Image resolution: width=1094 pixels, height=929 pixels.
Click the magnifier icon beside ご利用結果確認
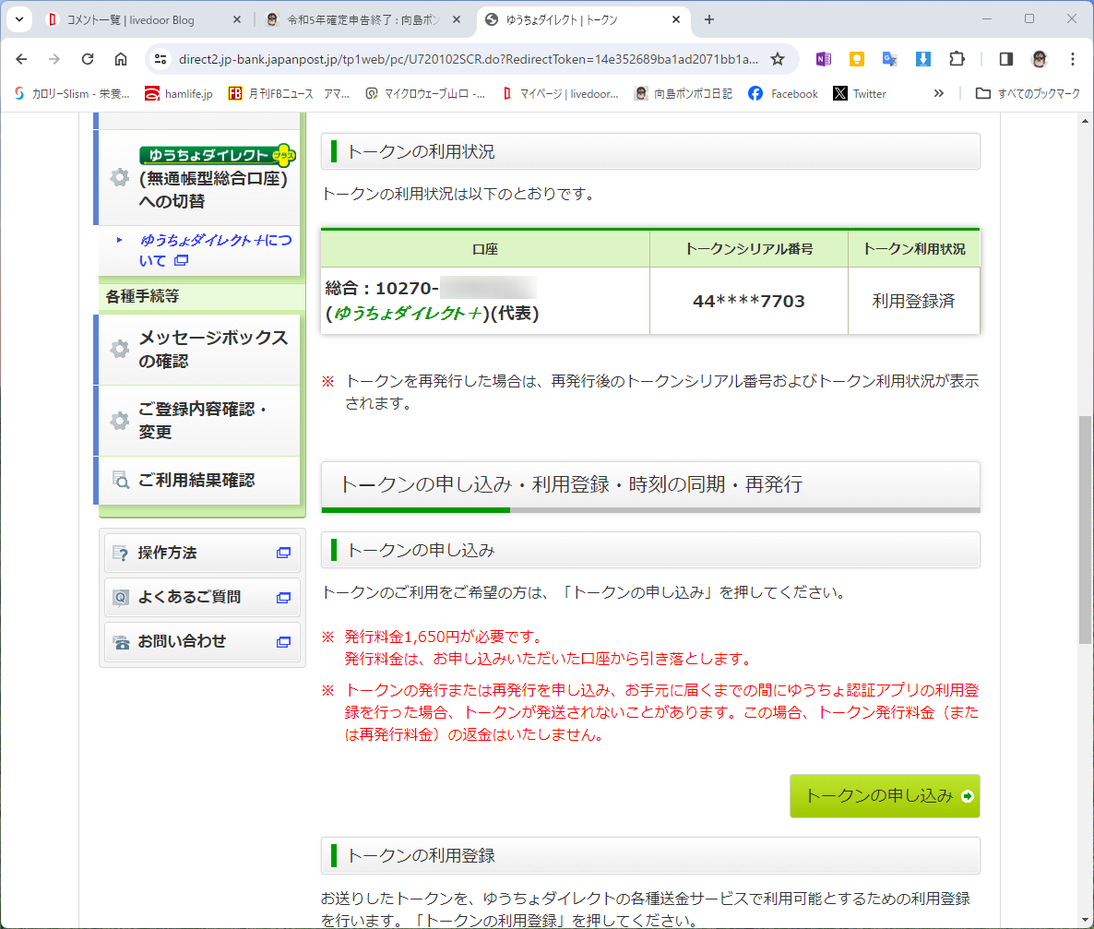pyautogui.click(x=121, y=481)
